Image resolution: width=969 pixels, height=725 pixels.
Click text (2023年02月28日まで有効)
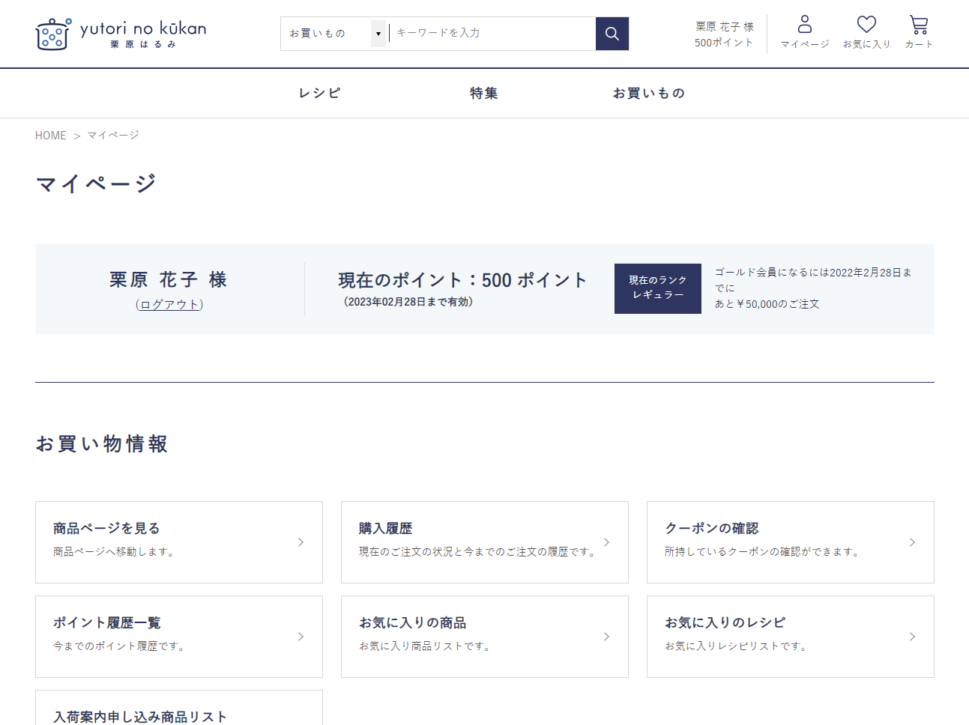tap(408, 302)
